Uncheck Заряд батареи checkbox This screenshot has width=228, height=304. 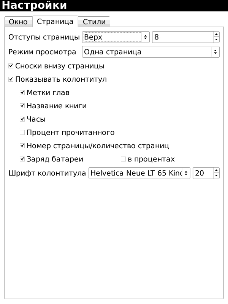22,159
